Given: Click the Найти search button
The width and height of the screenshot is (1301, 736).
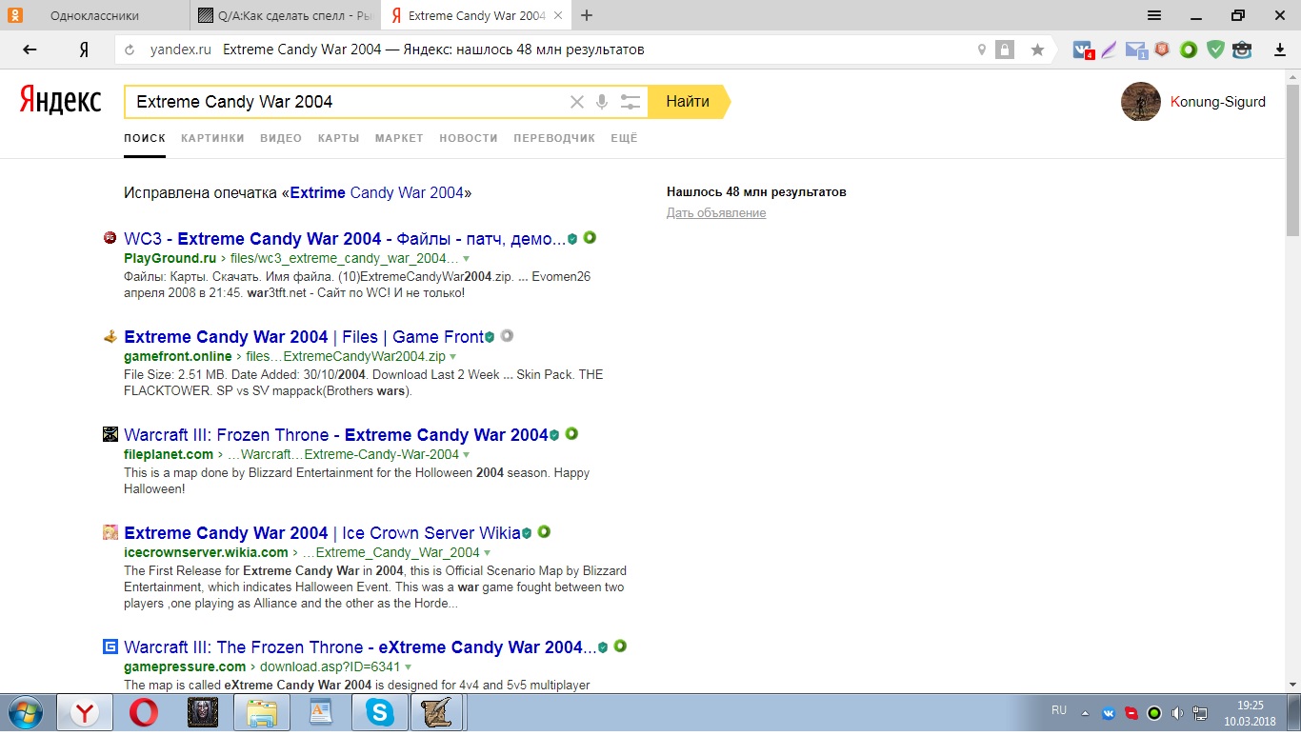Looking at the screenshot, I should [x=688, y=102].
